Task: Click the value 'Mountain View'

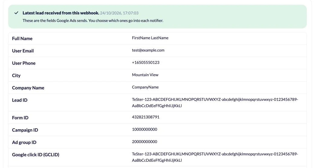Action: [145, 75]
